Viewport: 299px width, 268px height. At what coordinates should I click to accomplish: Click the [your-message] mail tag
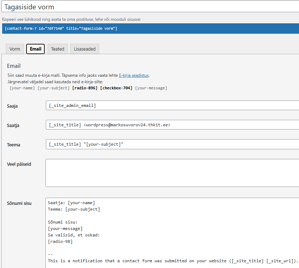151,88
